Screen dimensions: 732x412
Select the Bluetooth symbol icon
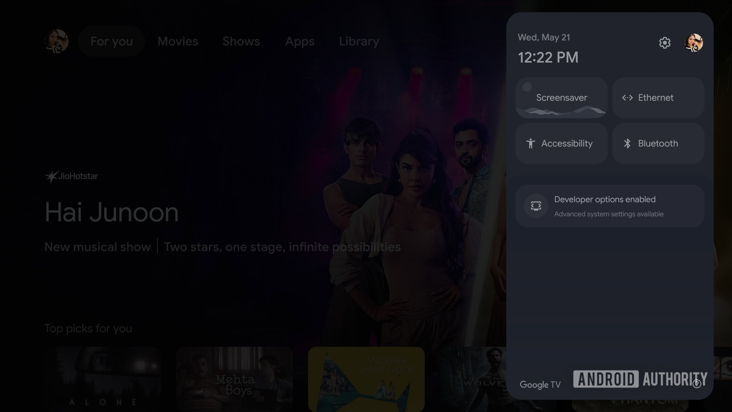click(x=627, y=143)
